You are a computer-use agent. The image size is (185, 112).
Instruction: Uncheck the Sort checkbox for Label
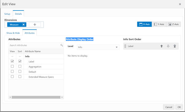(20, 61)
